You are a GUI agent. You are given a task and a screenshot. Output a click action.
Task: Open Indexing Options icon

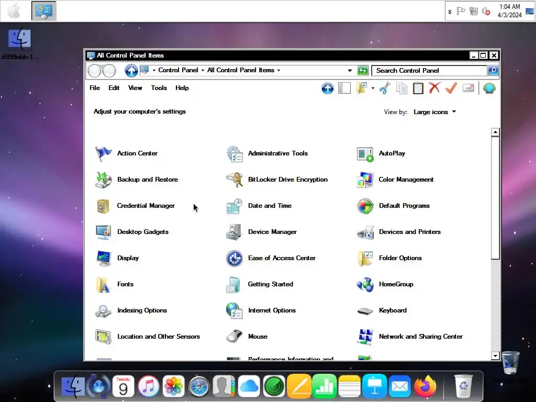103,311
